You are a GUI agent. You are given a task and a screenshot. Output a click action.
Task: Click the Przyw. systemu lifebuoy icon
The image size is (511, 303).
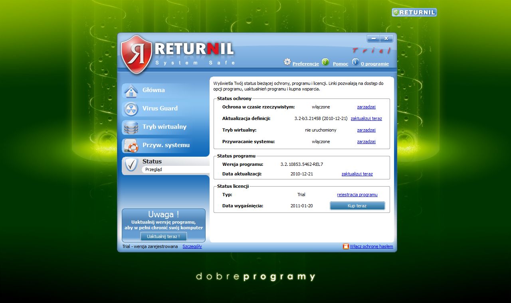(x=131, y=146)
